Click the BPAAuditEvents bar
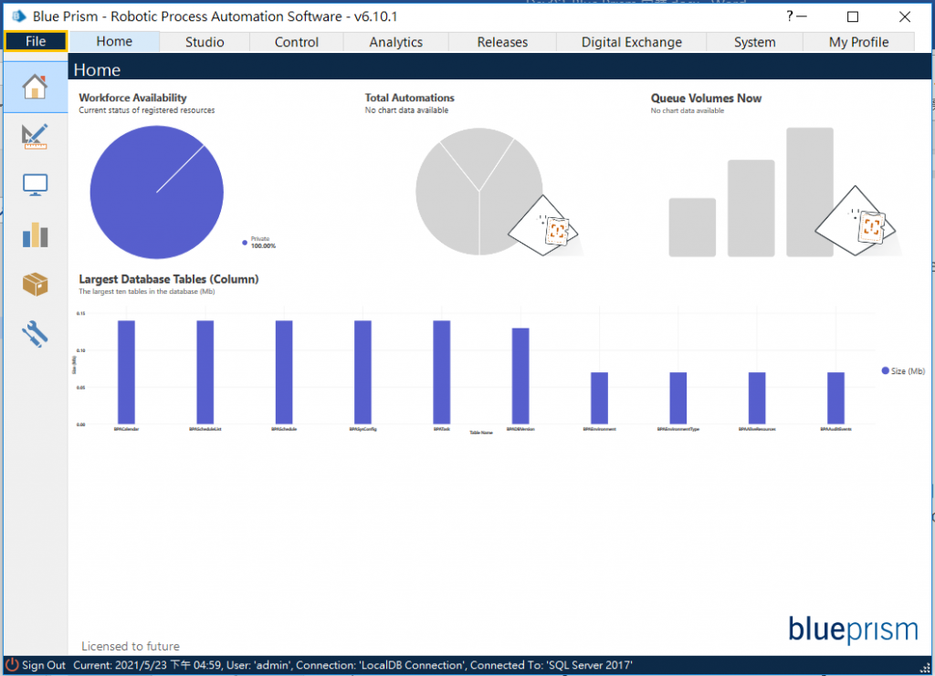The image size is (935, 676). coord(836,398)
